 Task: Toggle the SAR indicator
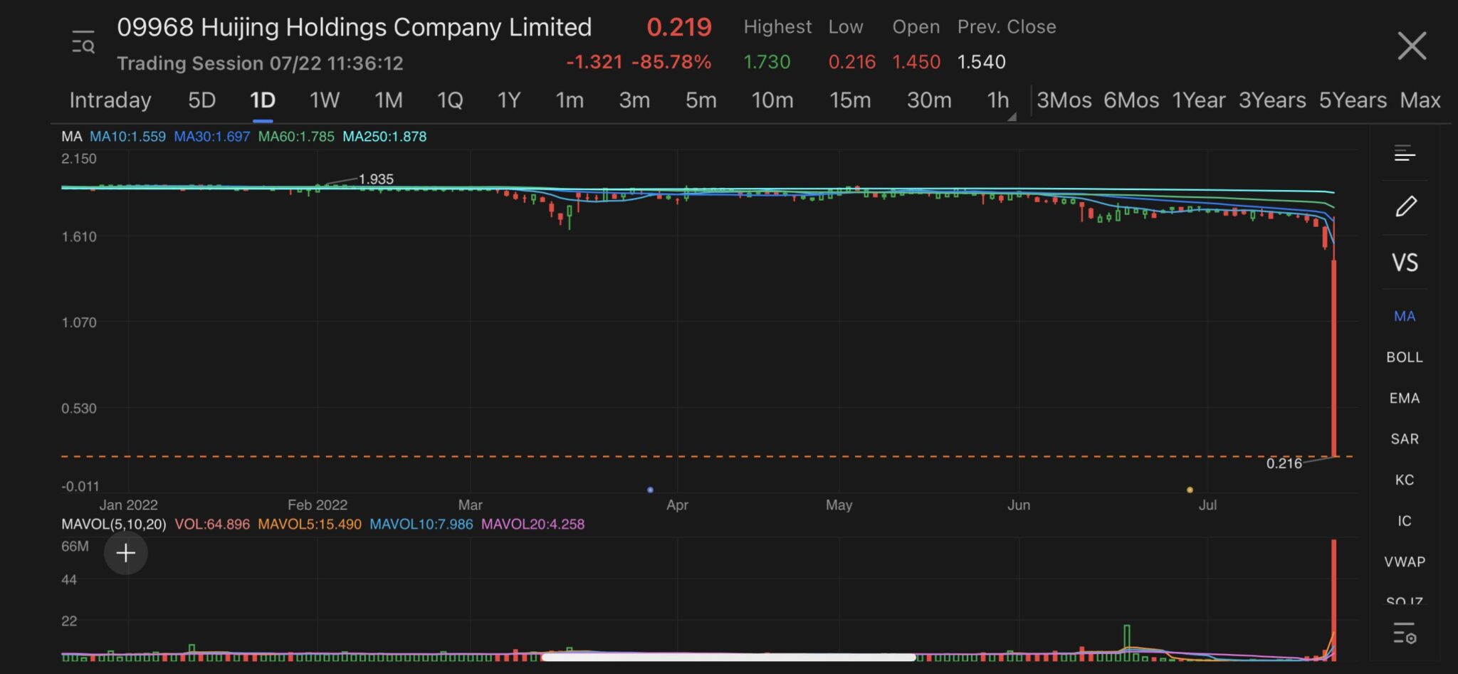coord(1405,439)
